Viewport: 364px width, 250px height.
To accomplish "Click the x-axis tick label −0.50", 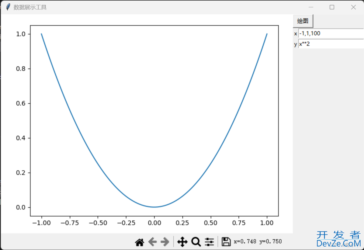I will point(98,223).
